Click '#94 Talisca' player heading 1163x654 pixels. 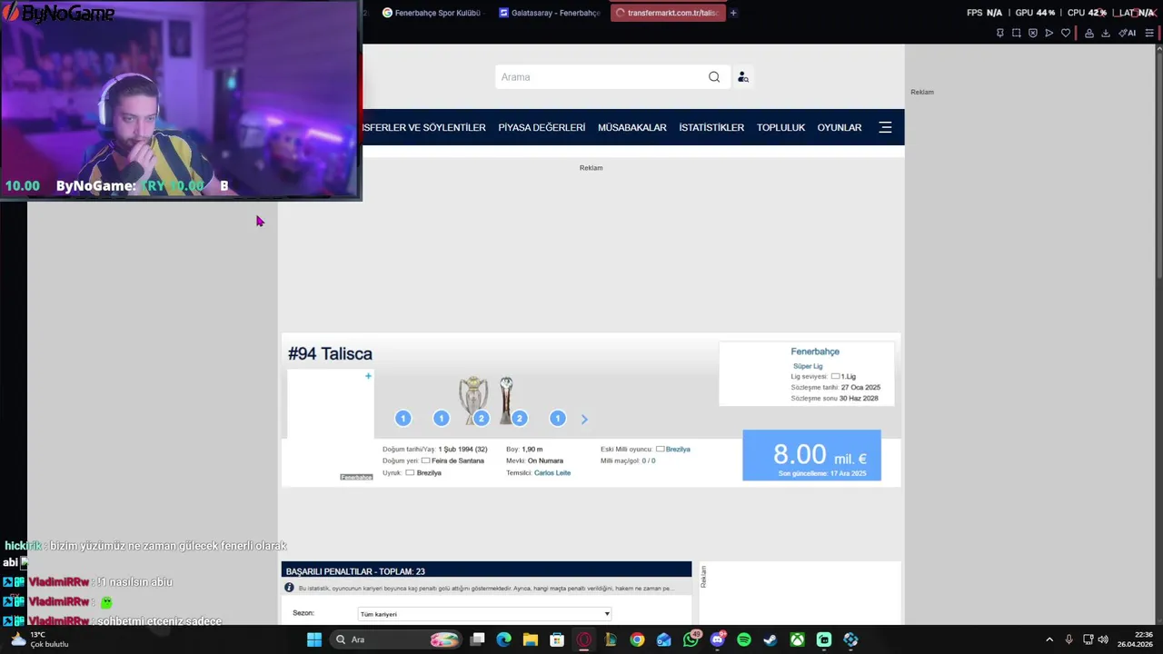[x=330, y=354]
